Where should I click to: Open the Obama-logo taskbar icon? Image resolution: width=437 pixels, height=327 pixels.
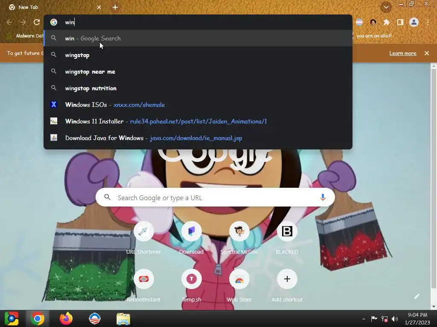pos(94,318)
